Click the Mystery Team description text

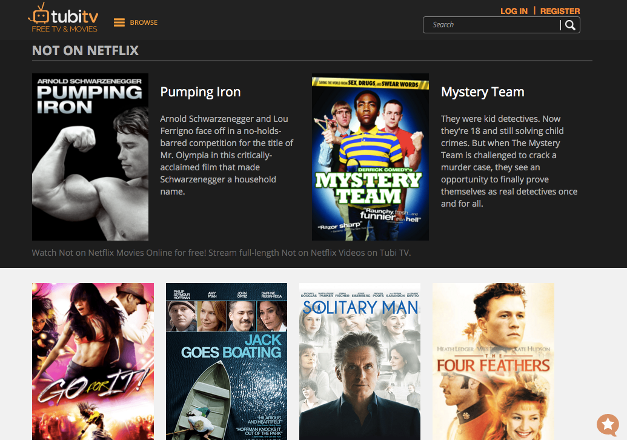(x=509, y=161)
